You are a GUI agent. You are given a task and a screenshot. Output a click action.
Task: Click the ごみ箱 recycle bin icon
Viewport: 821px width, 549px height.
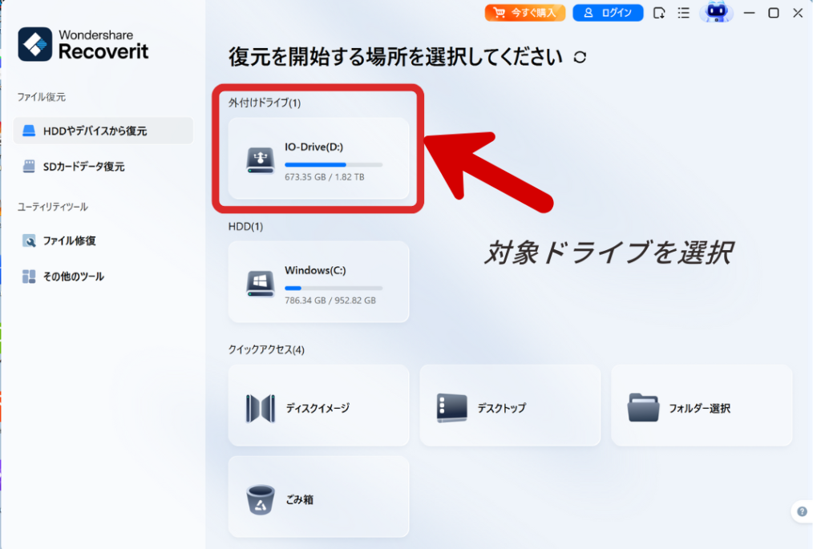click(x=261, y=499)
